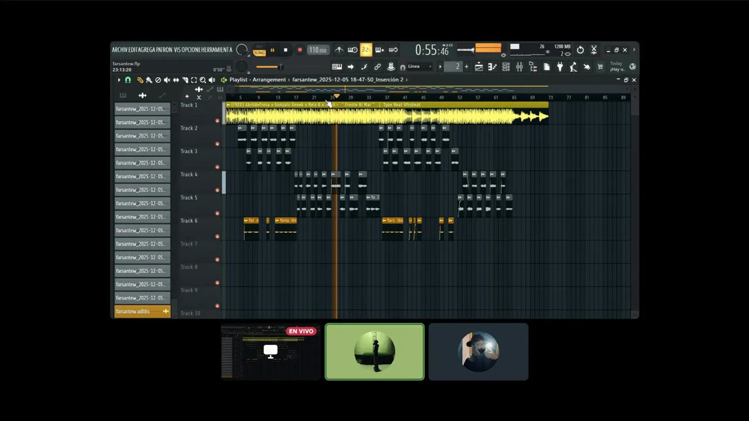Screen dimensions: 749x421
Task: Select the Slip tool
Action: tap(176, 80)
